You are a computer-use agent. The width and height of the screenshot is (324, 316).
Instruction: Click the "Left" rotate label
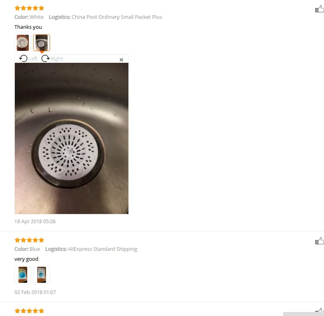[x=33, y=59]
